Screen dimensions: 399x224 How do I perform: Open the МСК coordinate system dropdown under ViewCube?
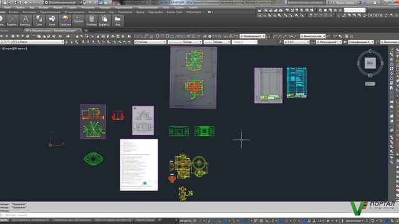click(370, 84)
